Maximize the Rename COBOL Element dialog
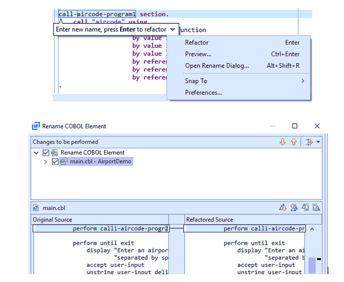Image resolution: width=344 pixels, height=282 pixels. [295, 126]
